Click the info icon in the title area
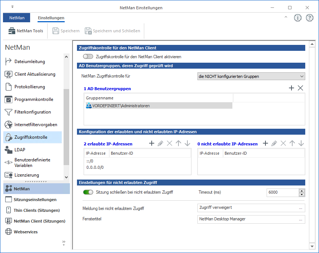 tap(297, 18)
